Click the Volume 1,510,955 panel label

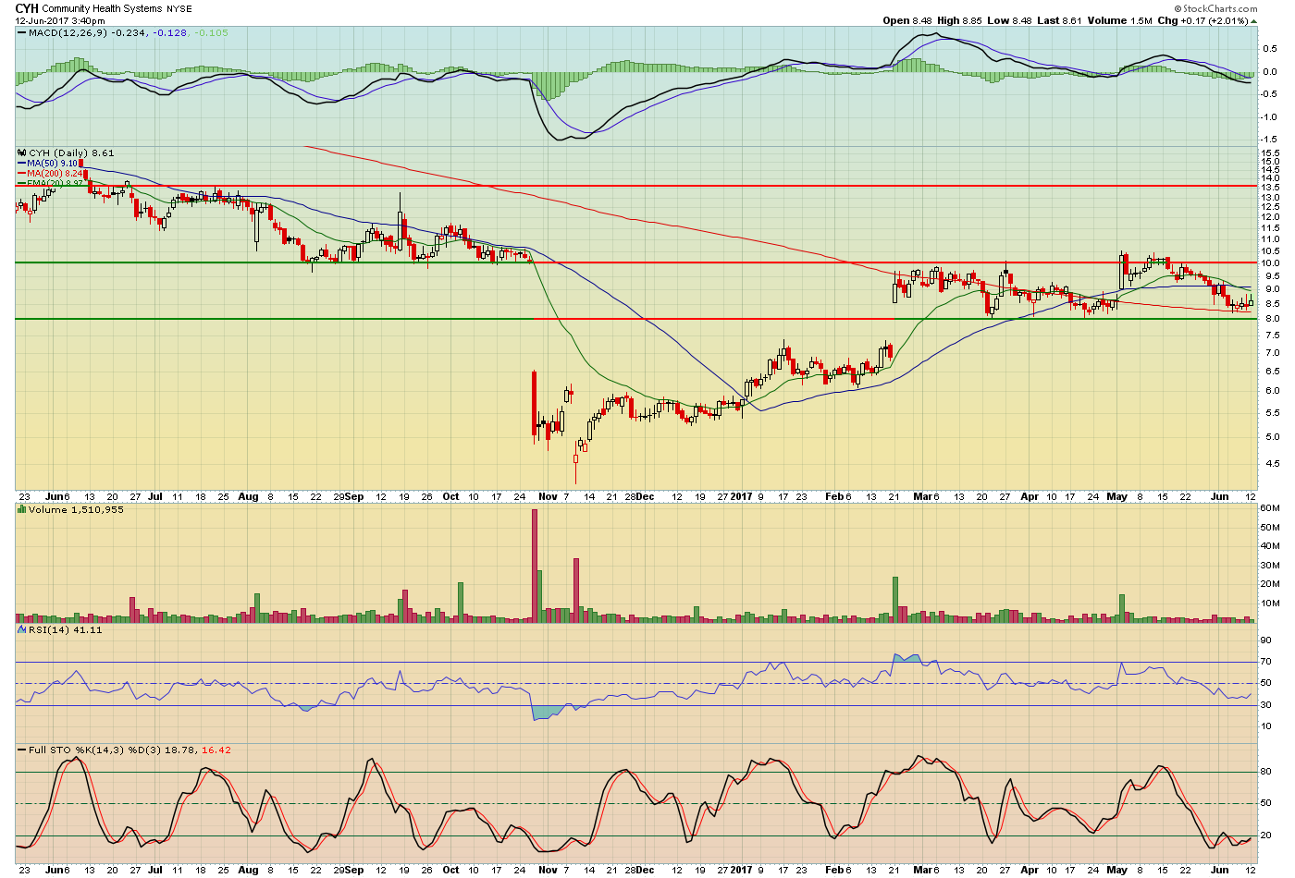76,509
